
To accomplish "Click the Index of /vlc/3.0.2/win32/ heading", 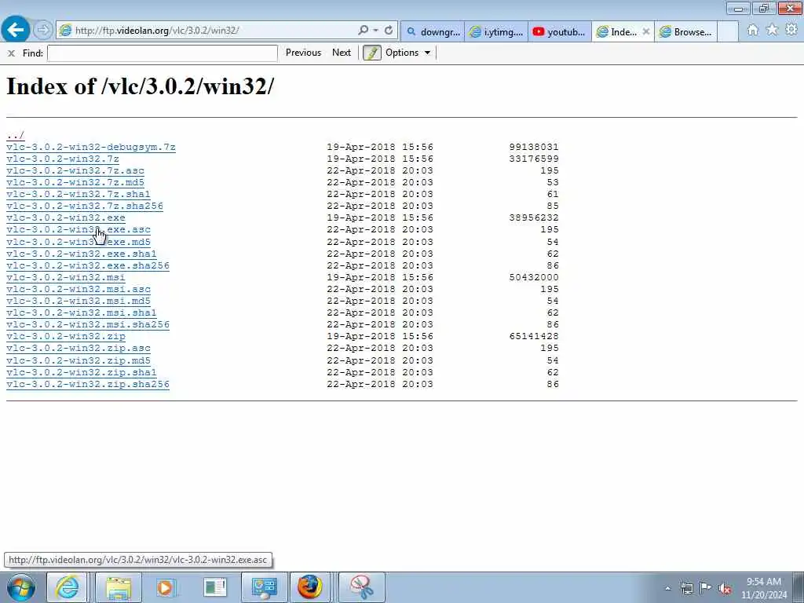I will tap(140, 86).
